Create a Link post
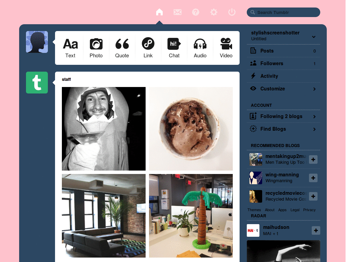350x262 pixels. 148,48
